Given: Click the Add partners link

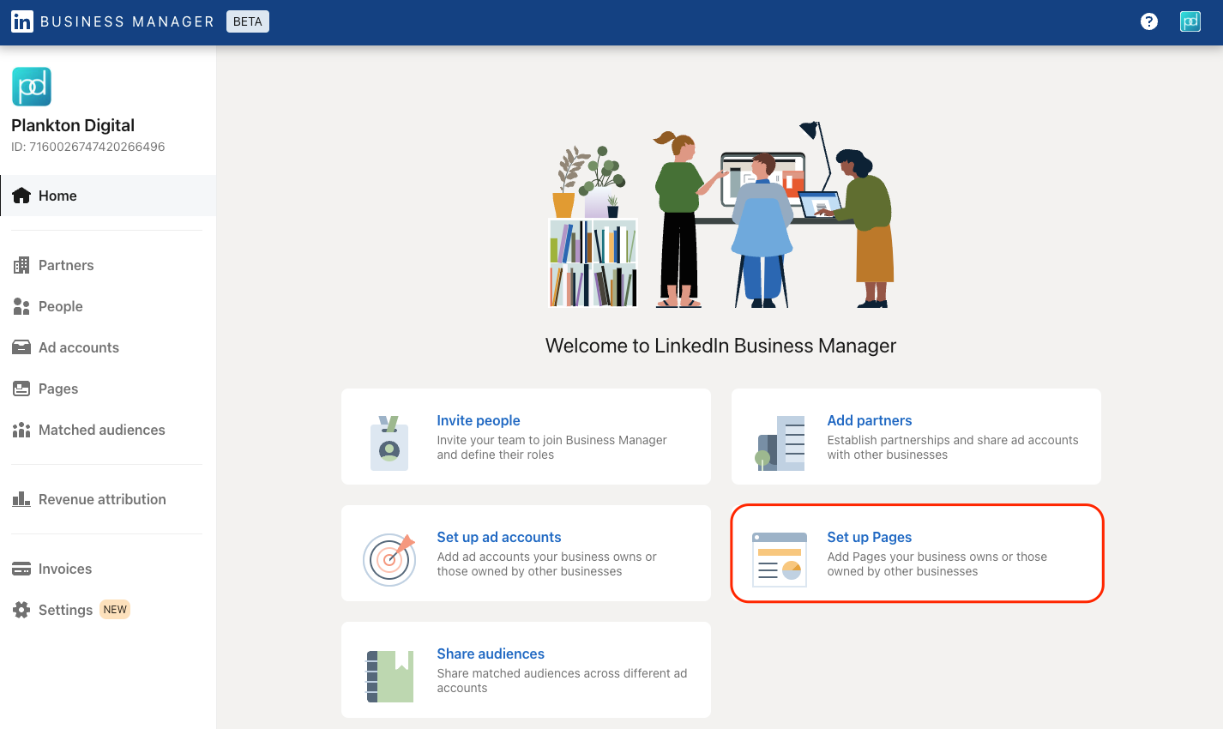Looking at the screenshot, I should point(869,420).
